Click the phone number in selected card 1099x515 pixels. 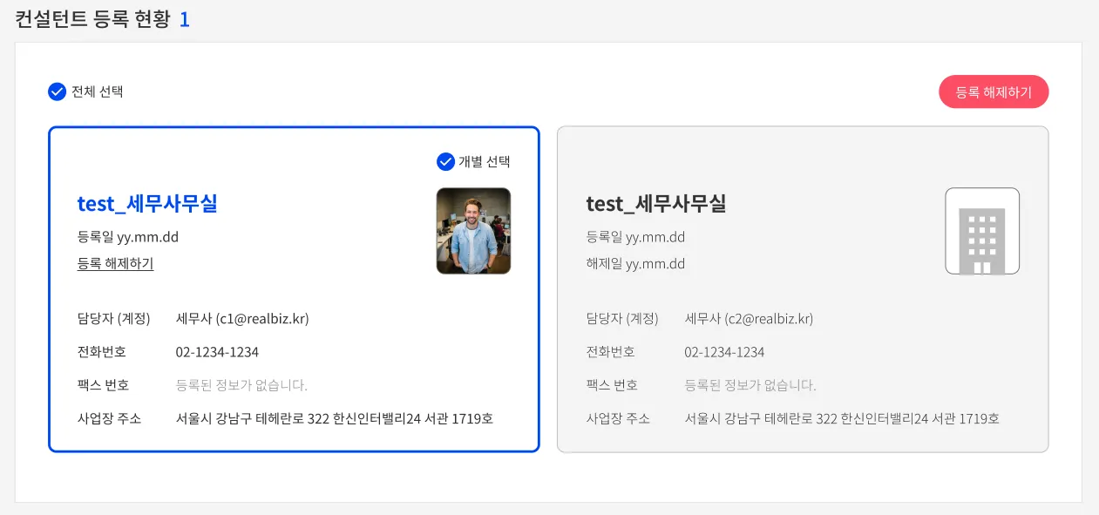(x=217, y=352)
